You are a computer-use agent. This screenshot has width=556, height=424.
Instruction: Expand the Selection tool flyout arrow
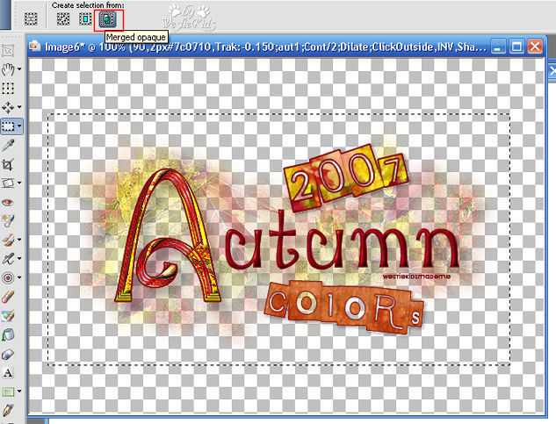tap(19, 126)
